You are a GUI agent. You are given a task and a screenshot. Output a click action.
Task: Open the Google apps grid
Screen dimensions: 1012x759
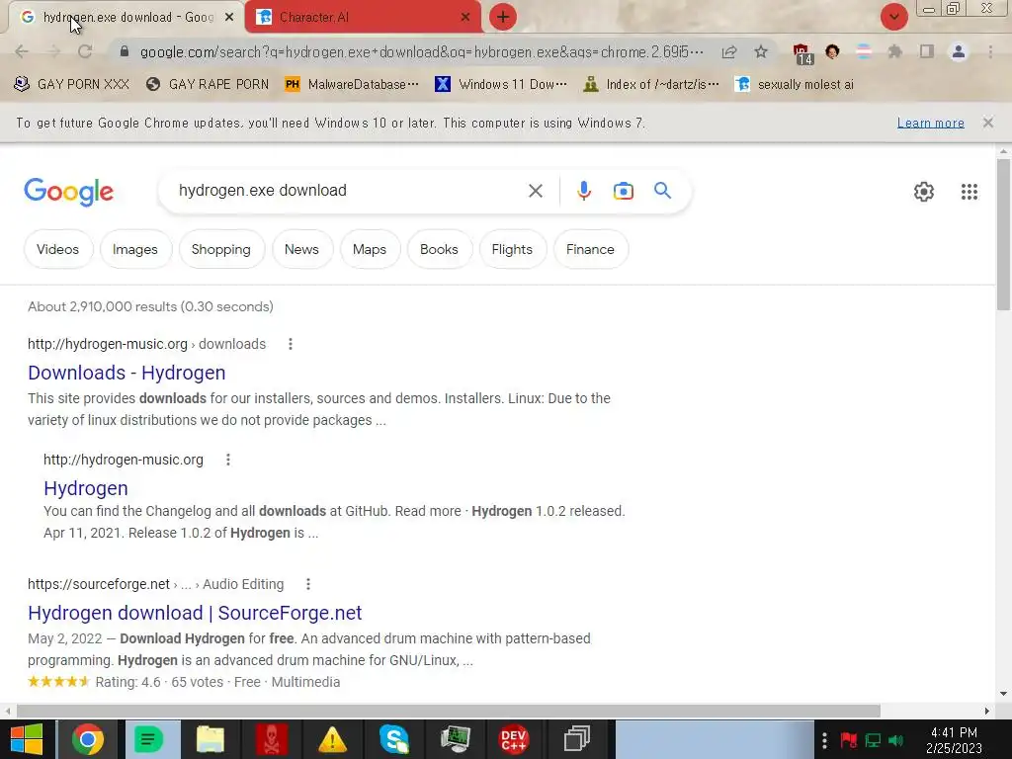pos(969,192)
